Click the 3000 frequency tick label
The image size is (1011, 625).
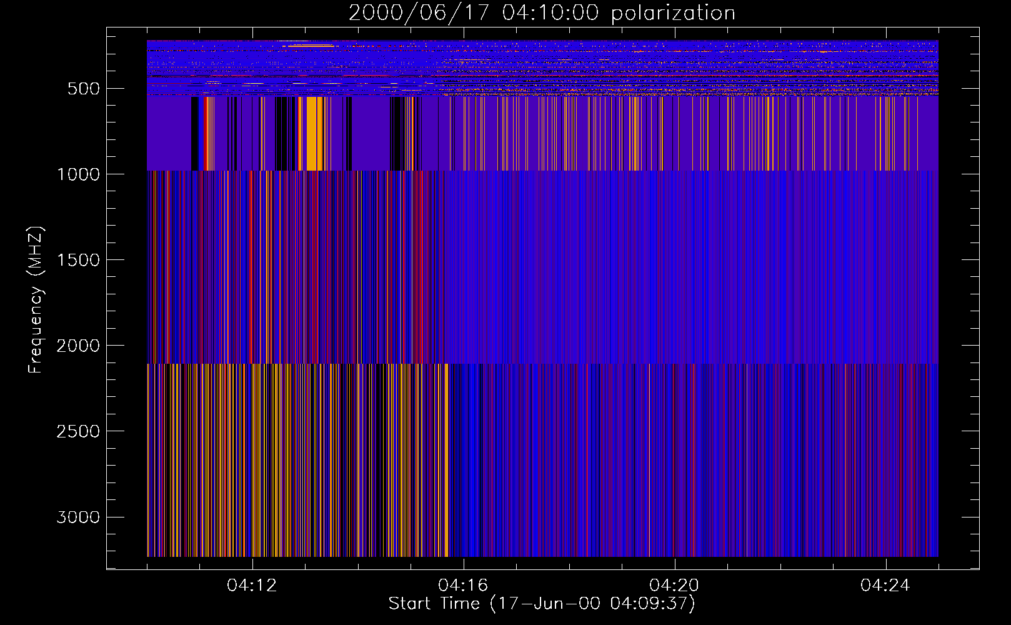point(78,517)
